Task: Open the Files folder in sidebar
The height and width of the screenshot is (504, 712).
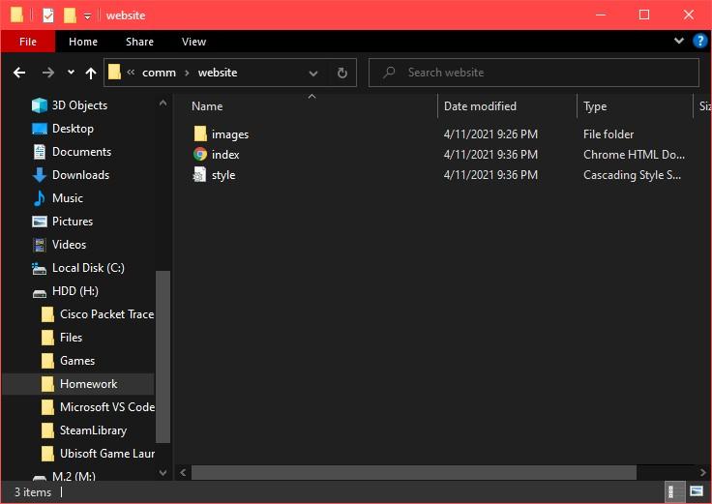Action: point(71,338)
